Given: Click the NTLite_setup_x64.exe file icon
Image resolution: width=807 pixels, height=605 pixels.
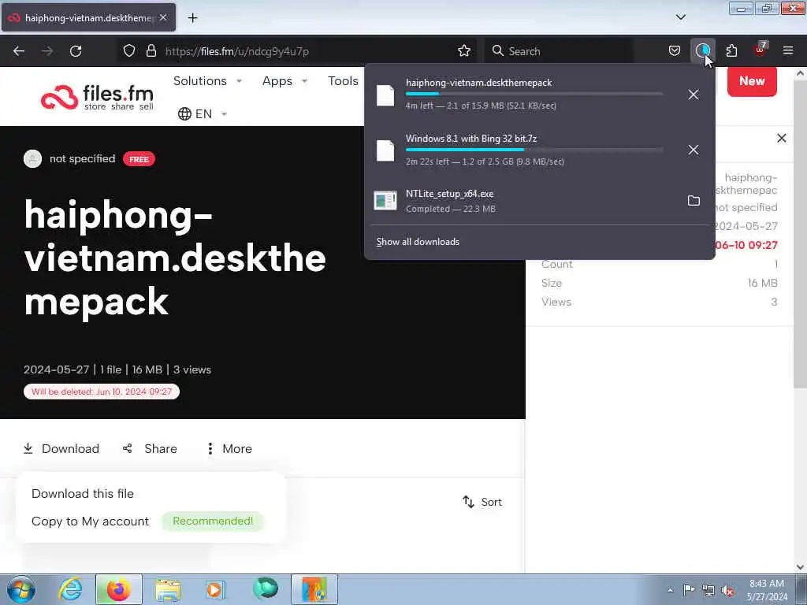Looking at the screenshot, I should point(385,201).
